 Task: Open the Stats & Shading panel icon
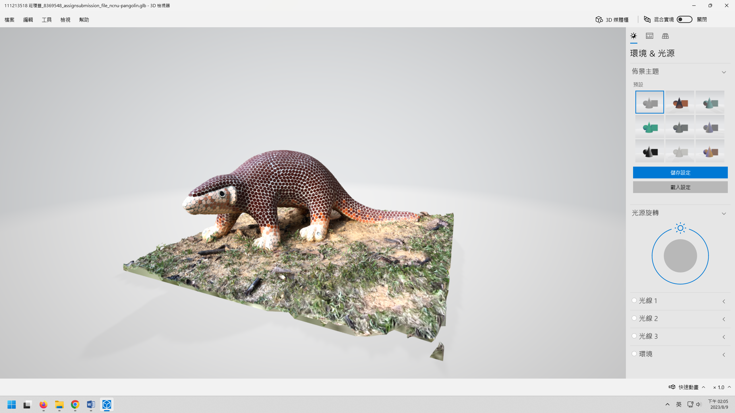649,36
